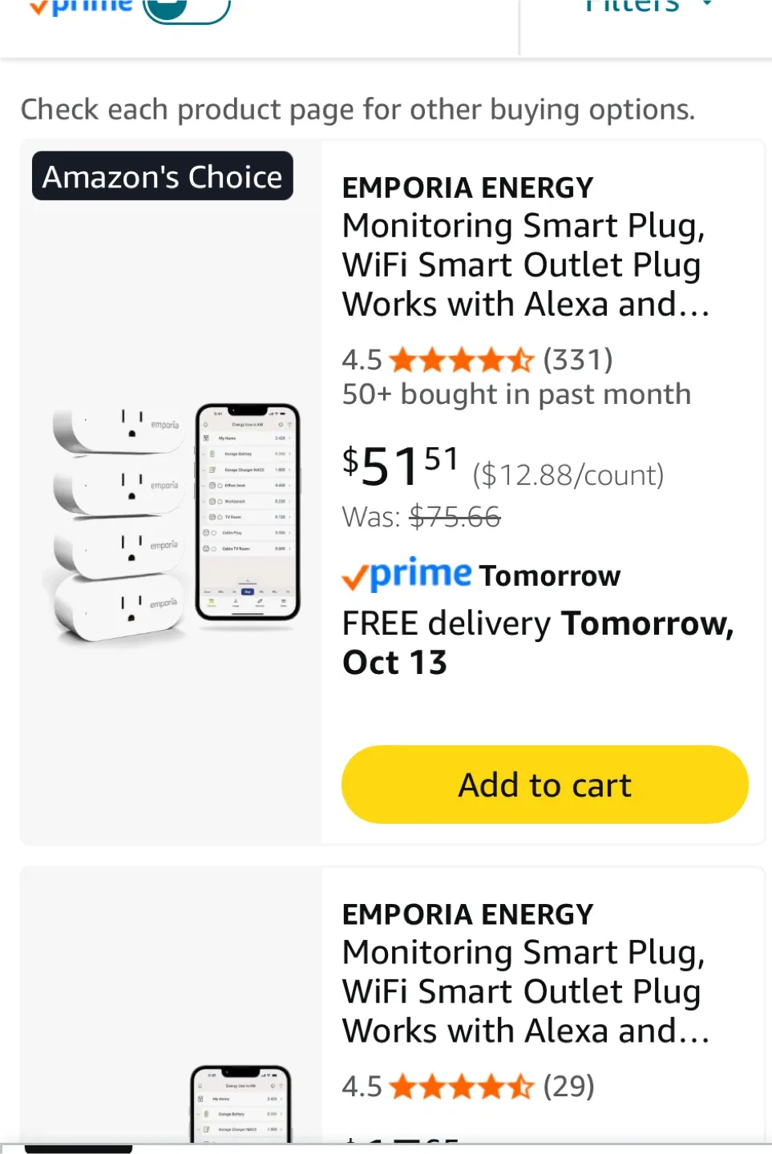Open the 331 reviews link
This screenshot has width=772, height=1154.
[578, 360]
